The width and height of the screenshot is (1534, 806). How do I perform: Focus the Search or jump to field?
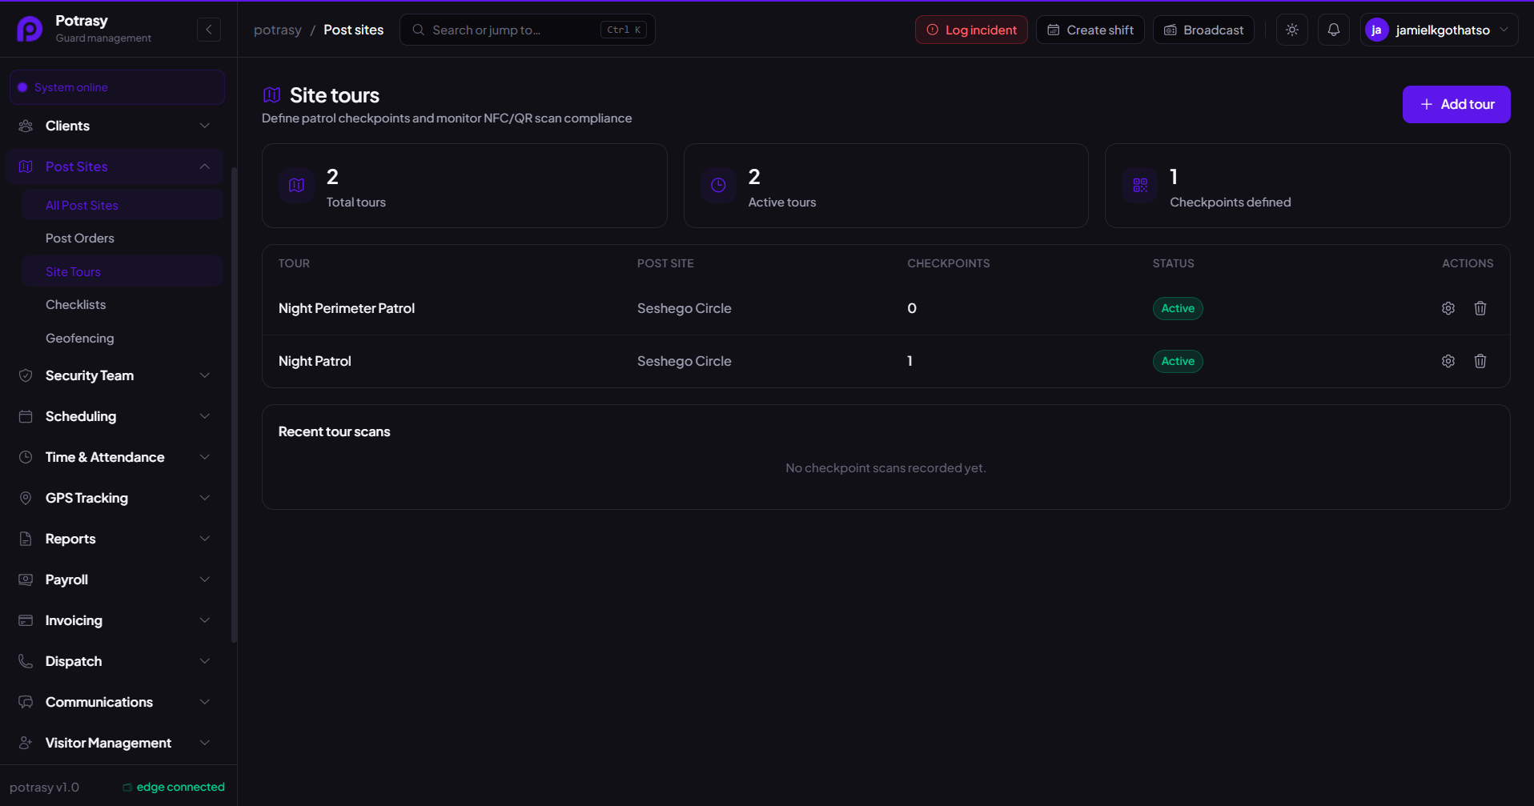point(528,30)
